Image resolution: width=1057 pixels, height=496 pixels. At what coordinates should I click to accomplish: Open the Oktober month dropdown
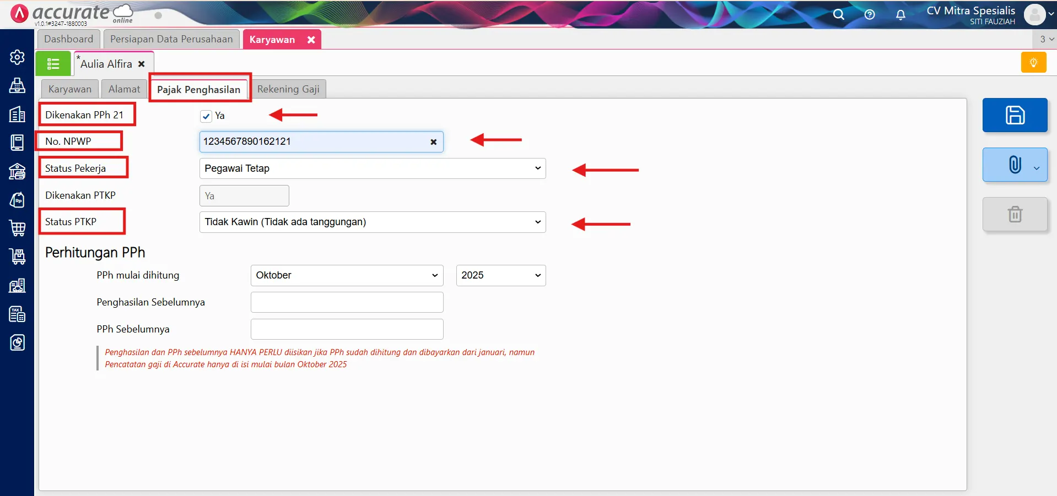coord(347,275)
